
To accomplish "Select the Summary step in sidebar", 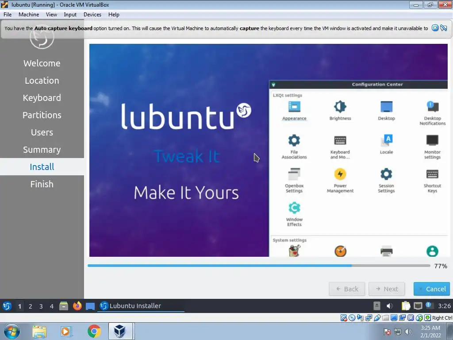I will [x=42, y=150].
